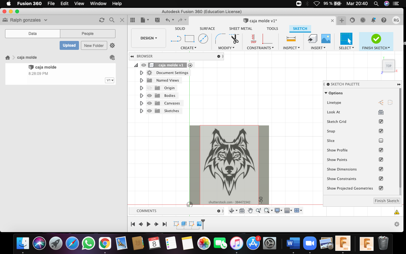The height and width of the screenshot is (254, 406).
Task: Select the canvas image feature in the timeline
Action: (x=199, y=224)
